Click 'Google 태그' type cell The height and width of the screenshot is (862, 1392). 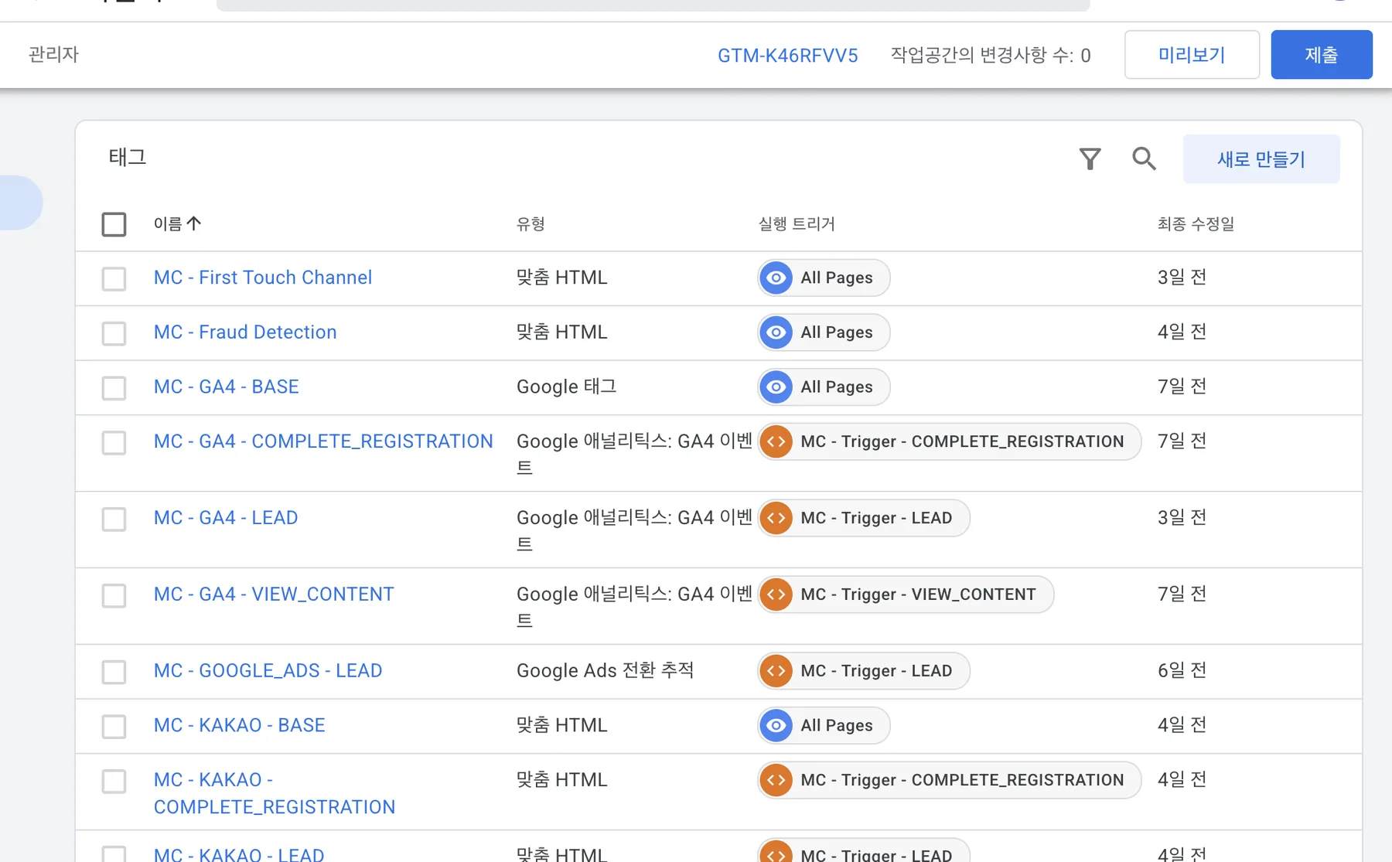(567, 387)
